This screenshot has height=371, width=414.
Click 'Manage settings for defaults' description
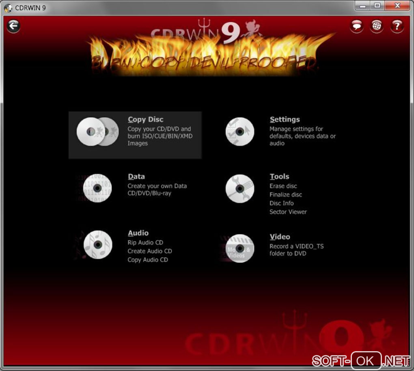pyautogui.click(x=302, y=136)
